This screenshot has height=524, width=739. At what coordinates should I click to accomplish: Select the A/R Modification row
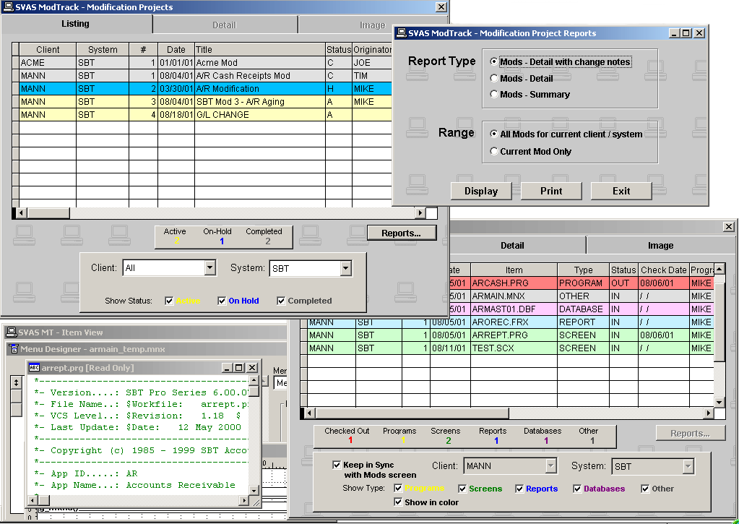pos(205,89)
